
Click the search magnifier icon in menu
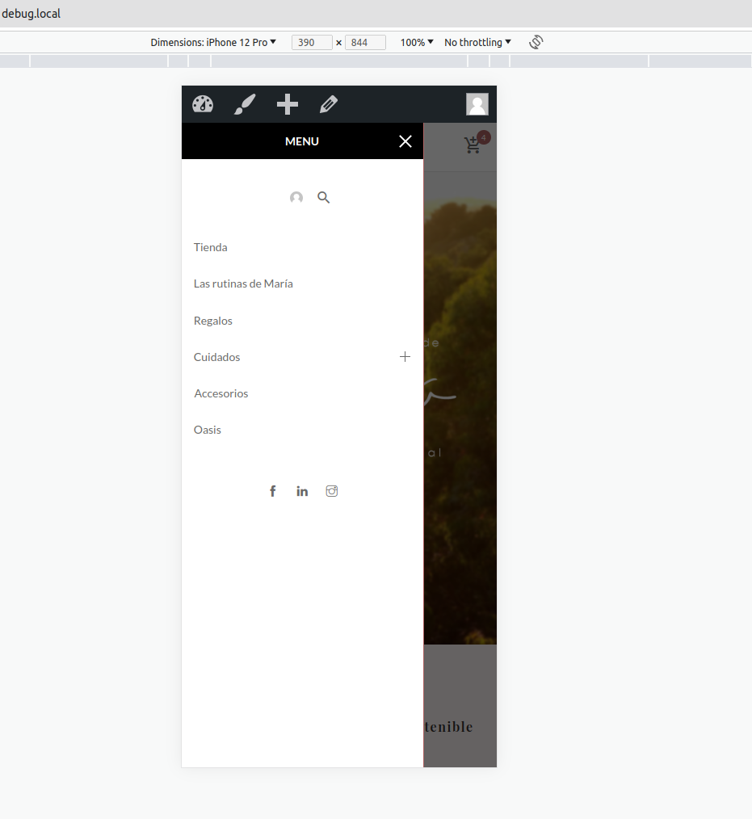coord(324,197)
